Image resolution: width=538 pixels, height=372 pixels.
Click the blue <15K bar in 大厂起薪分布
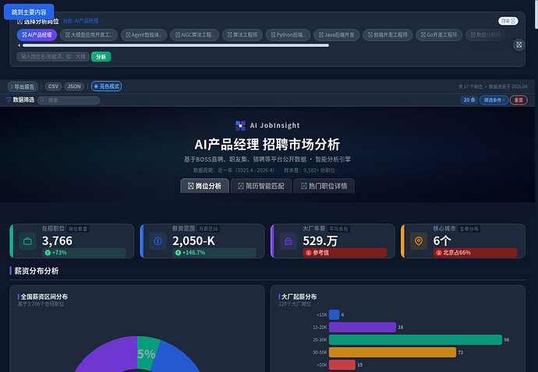[334, 314]
